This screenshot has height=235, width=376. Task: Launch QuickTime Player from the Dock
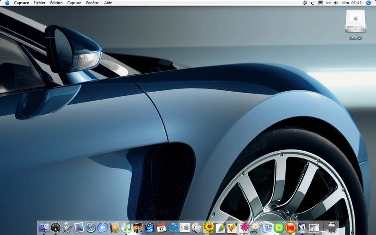173,227
